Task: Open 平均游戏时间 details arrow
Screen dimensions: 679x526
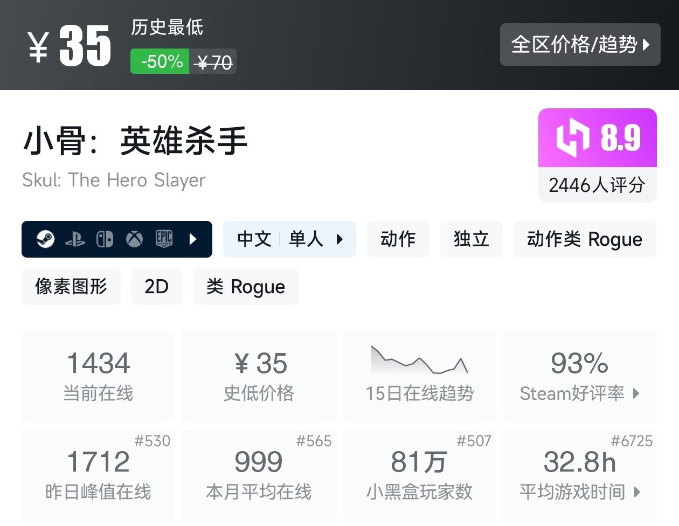Action: 638,492
